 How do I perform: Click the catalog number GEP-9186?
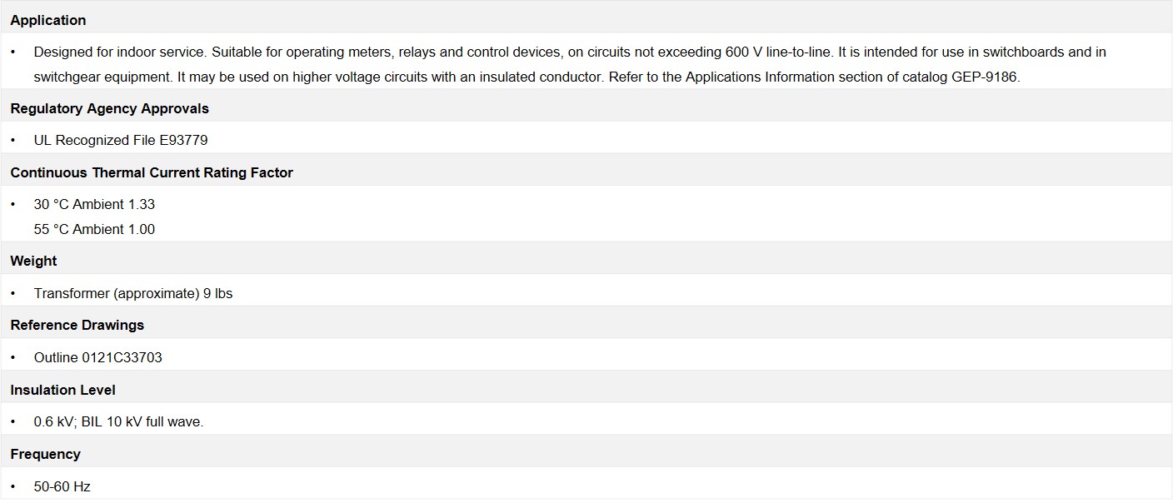click(984, 77)
